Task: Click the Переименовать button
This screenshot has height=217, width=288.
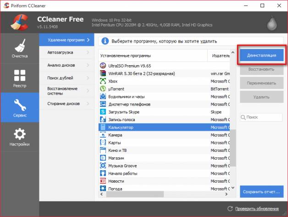Action: pyautogui.click(x=261, y=83)
